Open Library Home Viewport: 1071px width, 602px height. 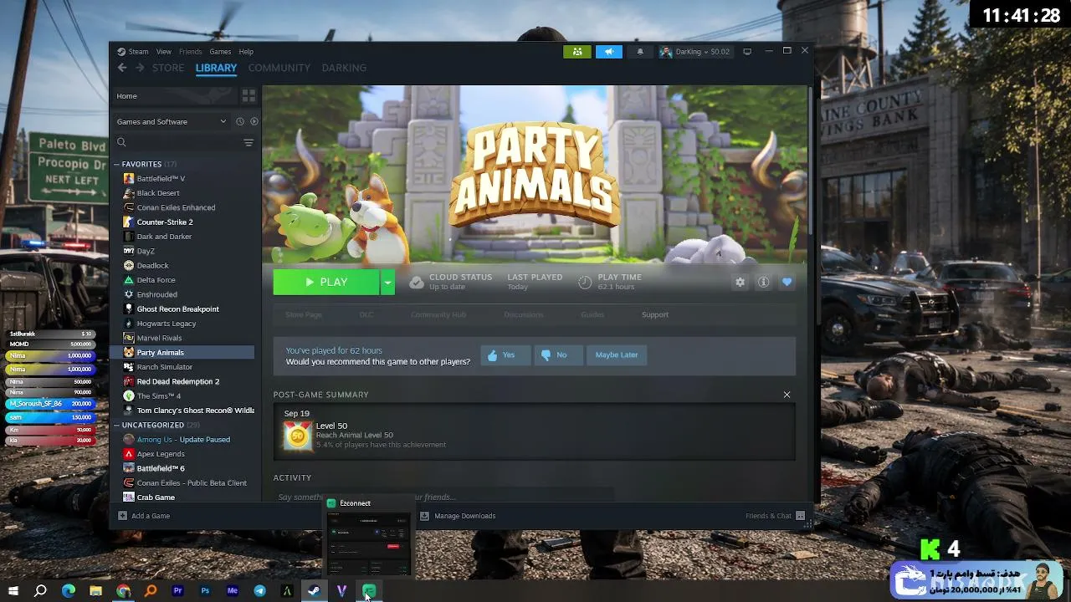[174, 96]
